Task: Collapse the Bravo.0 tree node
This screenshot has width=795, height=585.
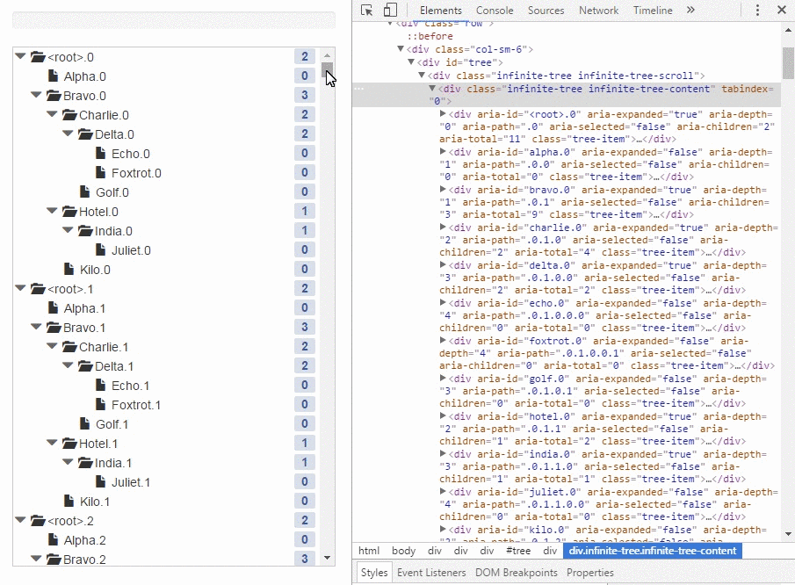Action: [x=36, y=96]
